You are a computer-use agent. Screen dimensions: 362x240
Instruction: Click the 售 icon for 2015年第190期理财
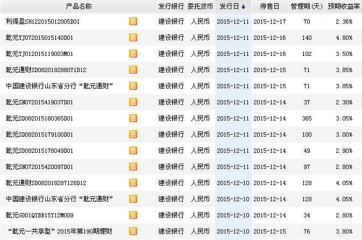[133, 231]
